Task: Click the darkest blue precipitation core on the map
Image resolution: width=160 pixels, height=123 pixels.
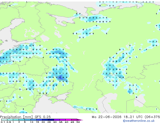Action: pos(61,77)
